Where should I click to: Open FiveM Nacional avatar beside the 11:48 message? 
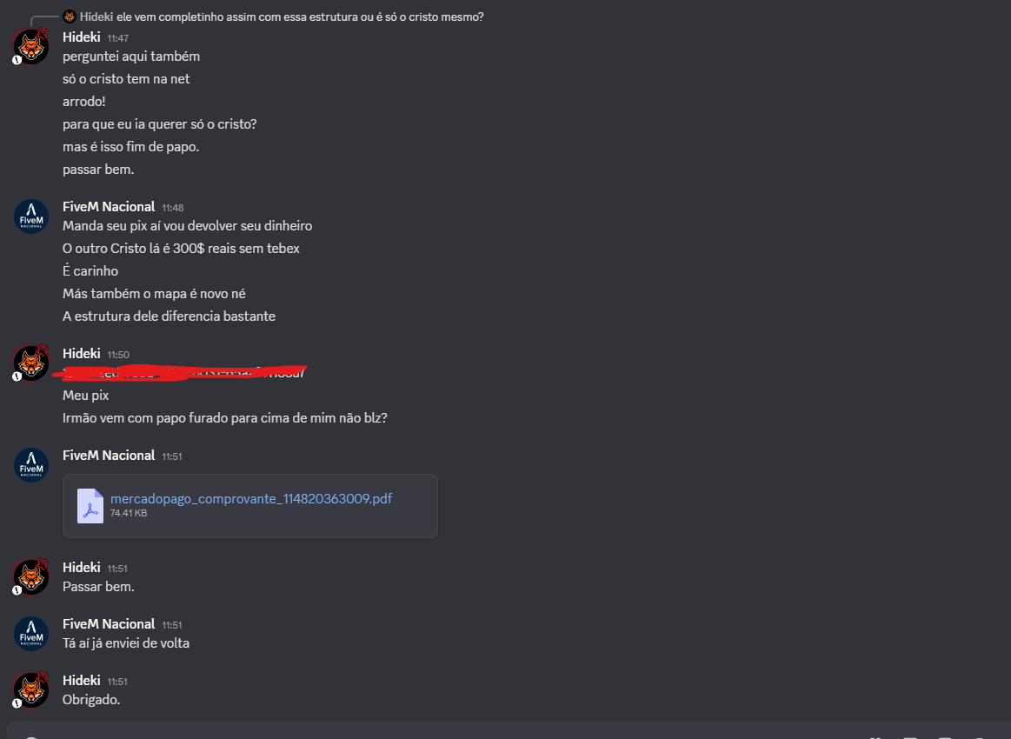[31, 216]
